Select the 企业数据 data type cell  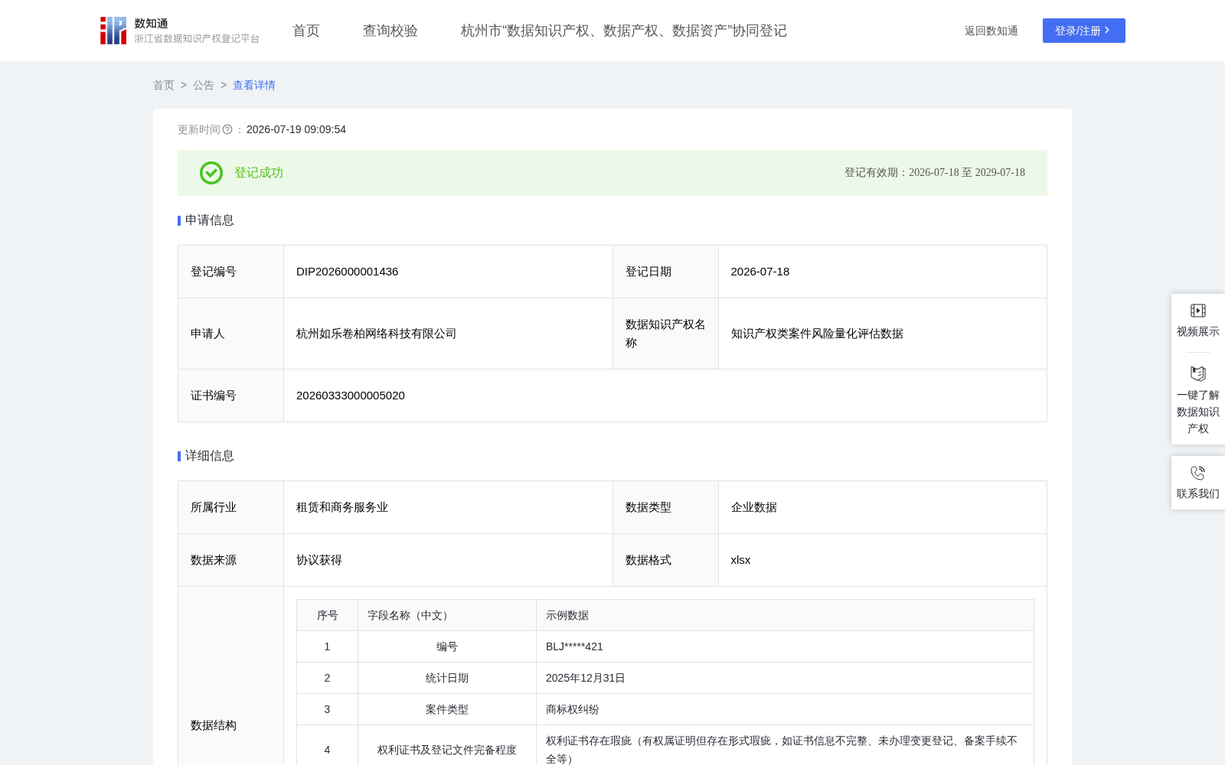point(883,507)
